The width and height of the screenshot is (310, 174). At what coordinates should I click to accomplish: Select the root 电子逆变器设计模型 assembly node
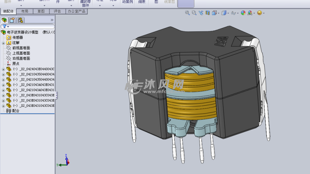point(23,32)
